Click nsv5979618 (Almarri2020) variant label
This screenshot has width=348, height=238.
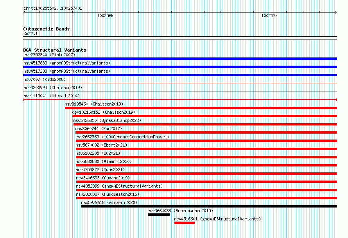109,202
